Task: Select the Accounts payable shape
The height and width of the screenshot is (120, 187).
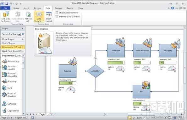Action: (x=9, y=68)
